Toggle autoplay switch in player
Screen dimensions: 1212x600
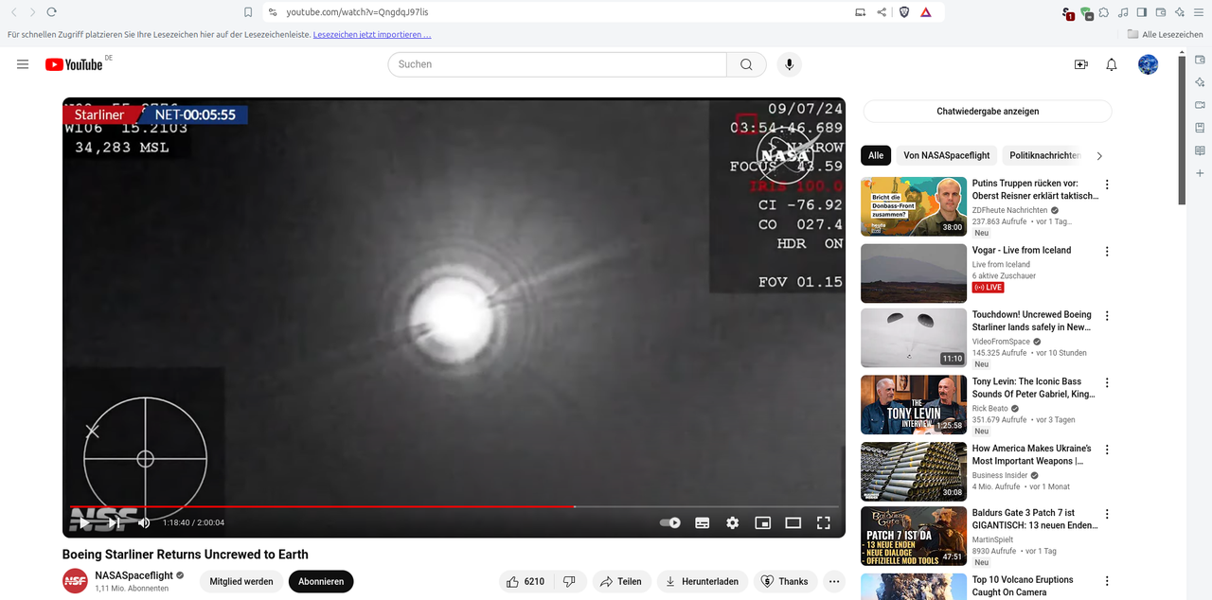click(670, 522)
